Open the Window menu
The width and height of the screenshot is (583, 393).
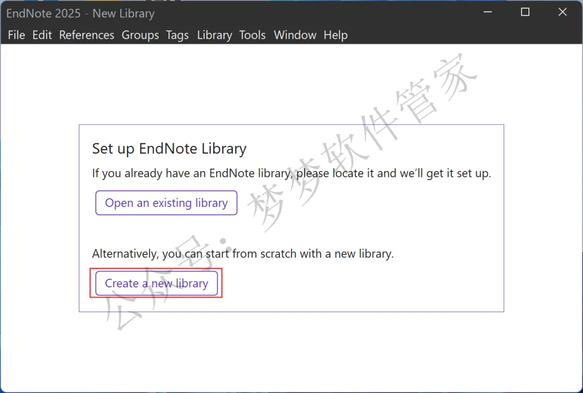point(295,35)
